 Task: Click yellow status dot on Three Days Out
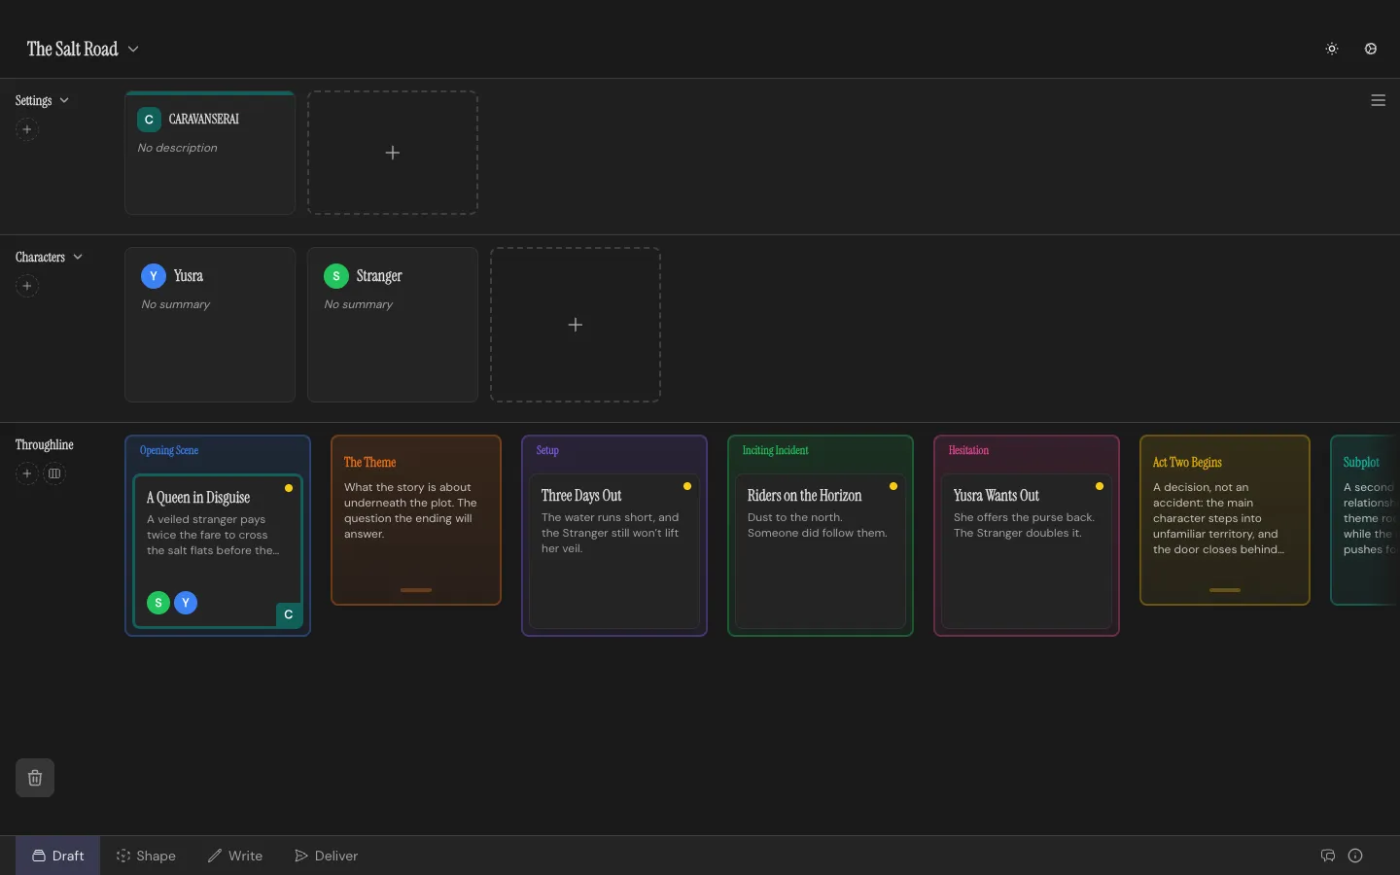687,486
